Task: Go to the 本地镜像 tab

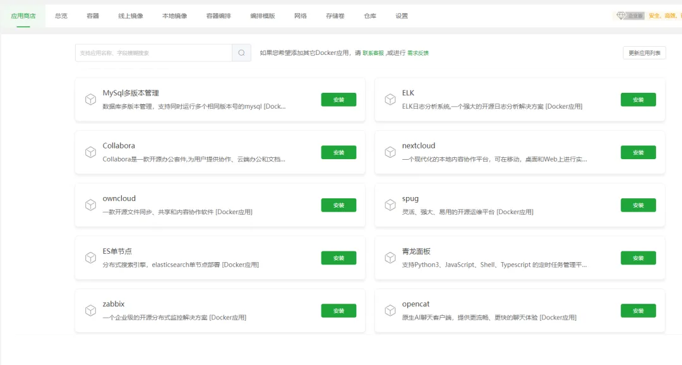Action: tap(174, 16)
